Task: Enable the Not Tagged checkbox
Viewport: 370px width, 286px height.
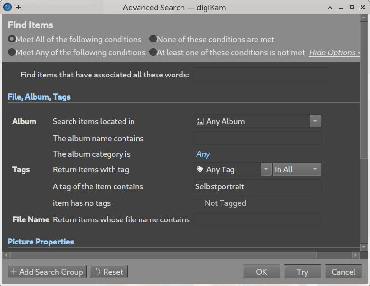Action: click(x=197, y=203)
